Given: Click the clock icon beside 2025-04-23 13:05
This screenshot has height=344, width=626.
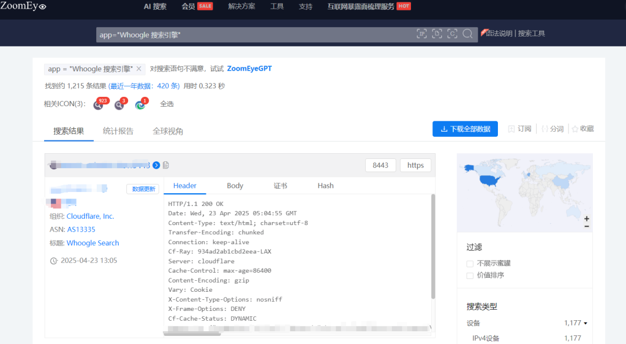Looking at the screenshot, I should [53, 261].
